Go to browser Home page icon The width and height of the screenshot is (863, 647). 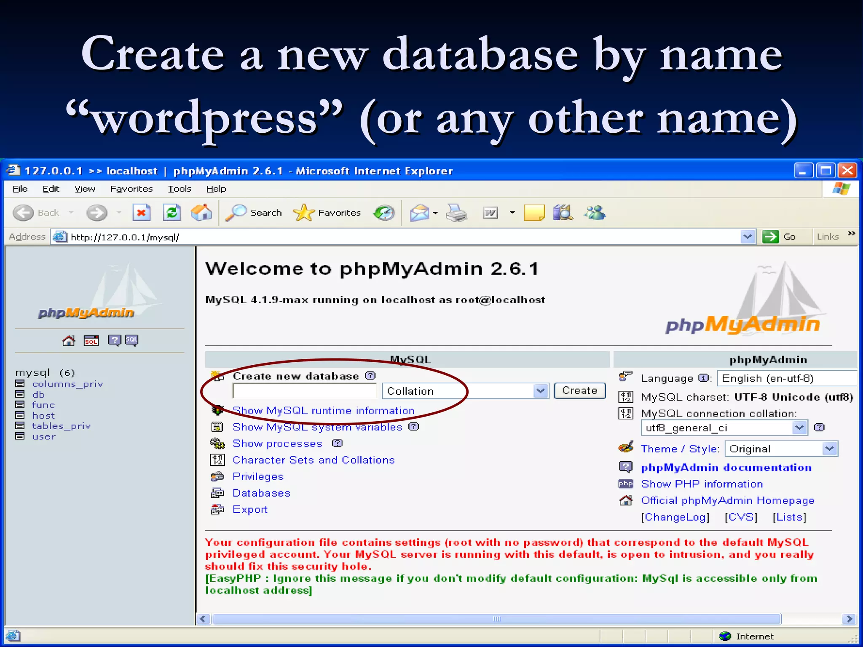[201, 212]
